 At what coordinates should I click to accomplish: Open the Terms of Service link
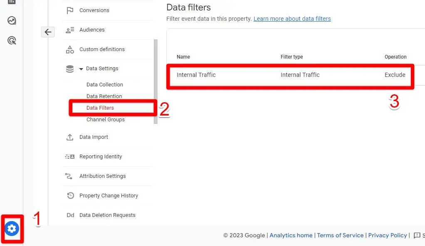tap(340, 235)
